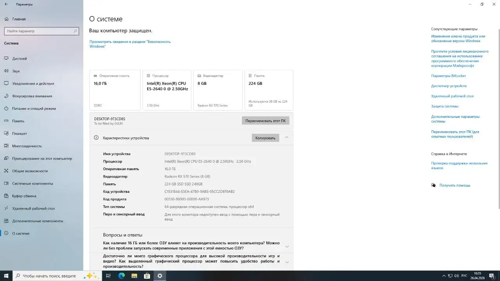Click the Переименовать этот ПК button
This screenshot has height=281, width=500.
pos(265,120)
